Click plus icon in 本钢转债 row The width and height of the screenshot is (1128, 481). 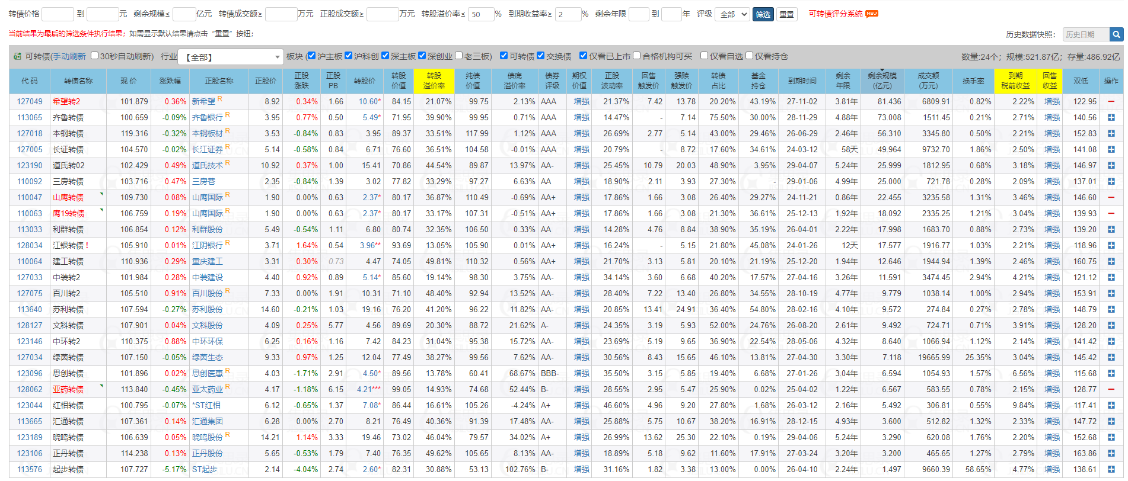1111,134
